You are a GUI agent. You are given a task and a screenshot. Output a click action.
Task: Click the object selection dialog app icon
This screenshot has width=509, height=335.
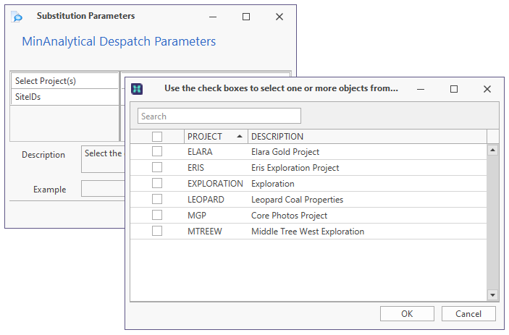click(x=137, y=89)
